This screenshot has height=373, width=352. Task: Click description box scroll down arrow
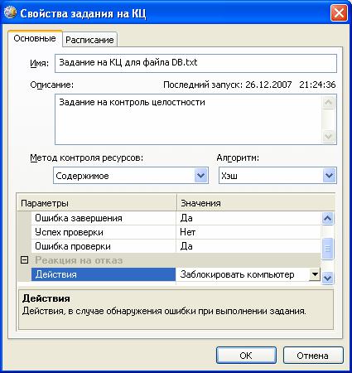click(x=329, y=136)
